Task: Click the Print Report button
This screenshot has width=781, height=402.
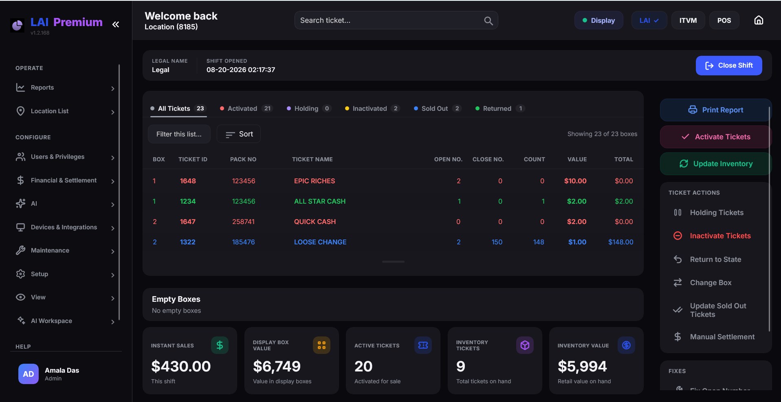Action: 715,110
